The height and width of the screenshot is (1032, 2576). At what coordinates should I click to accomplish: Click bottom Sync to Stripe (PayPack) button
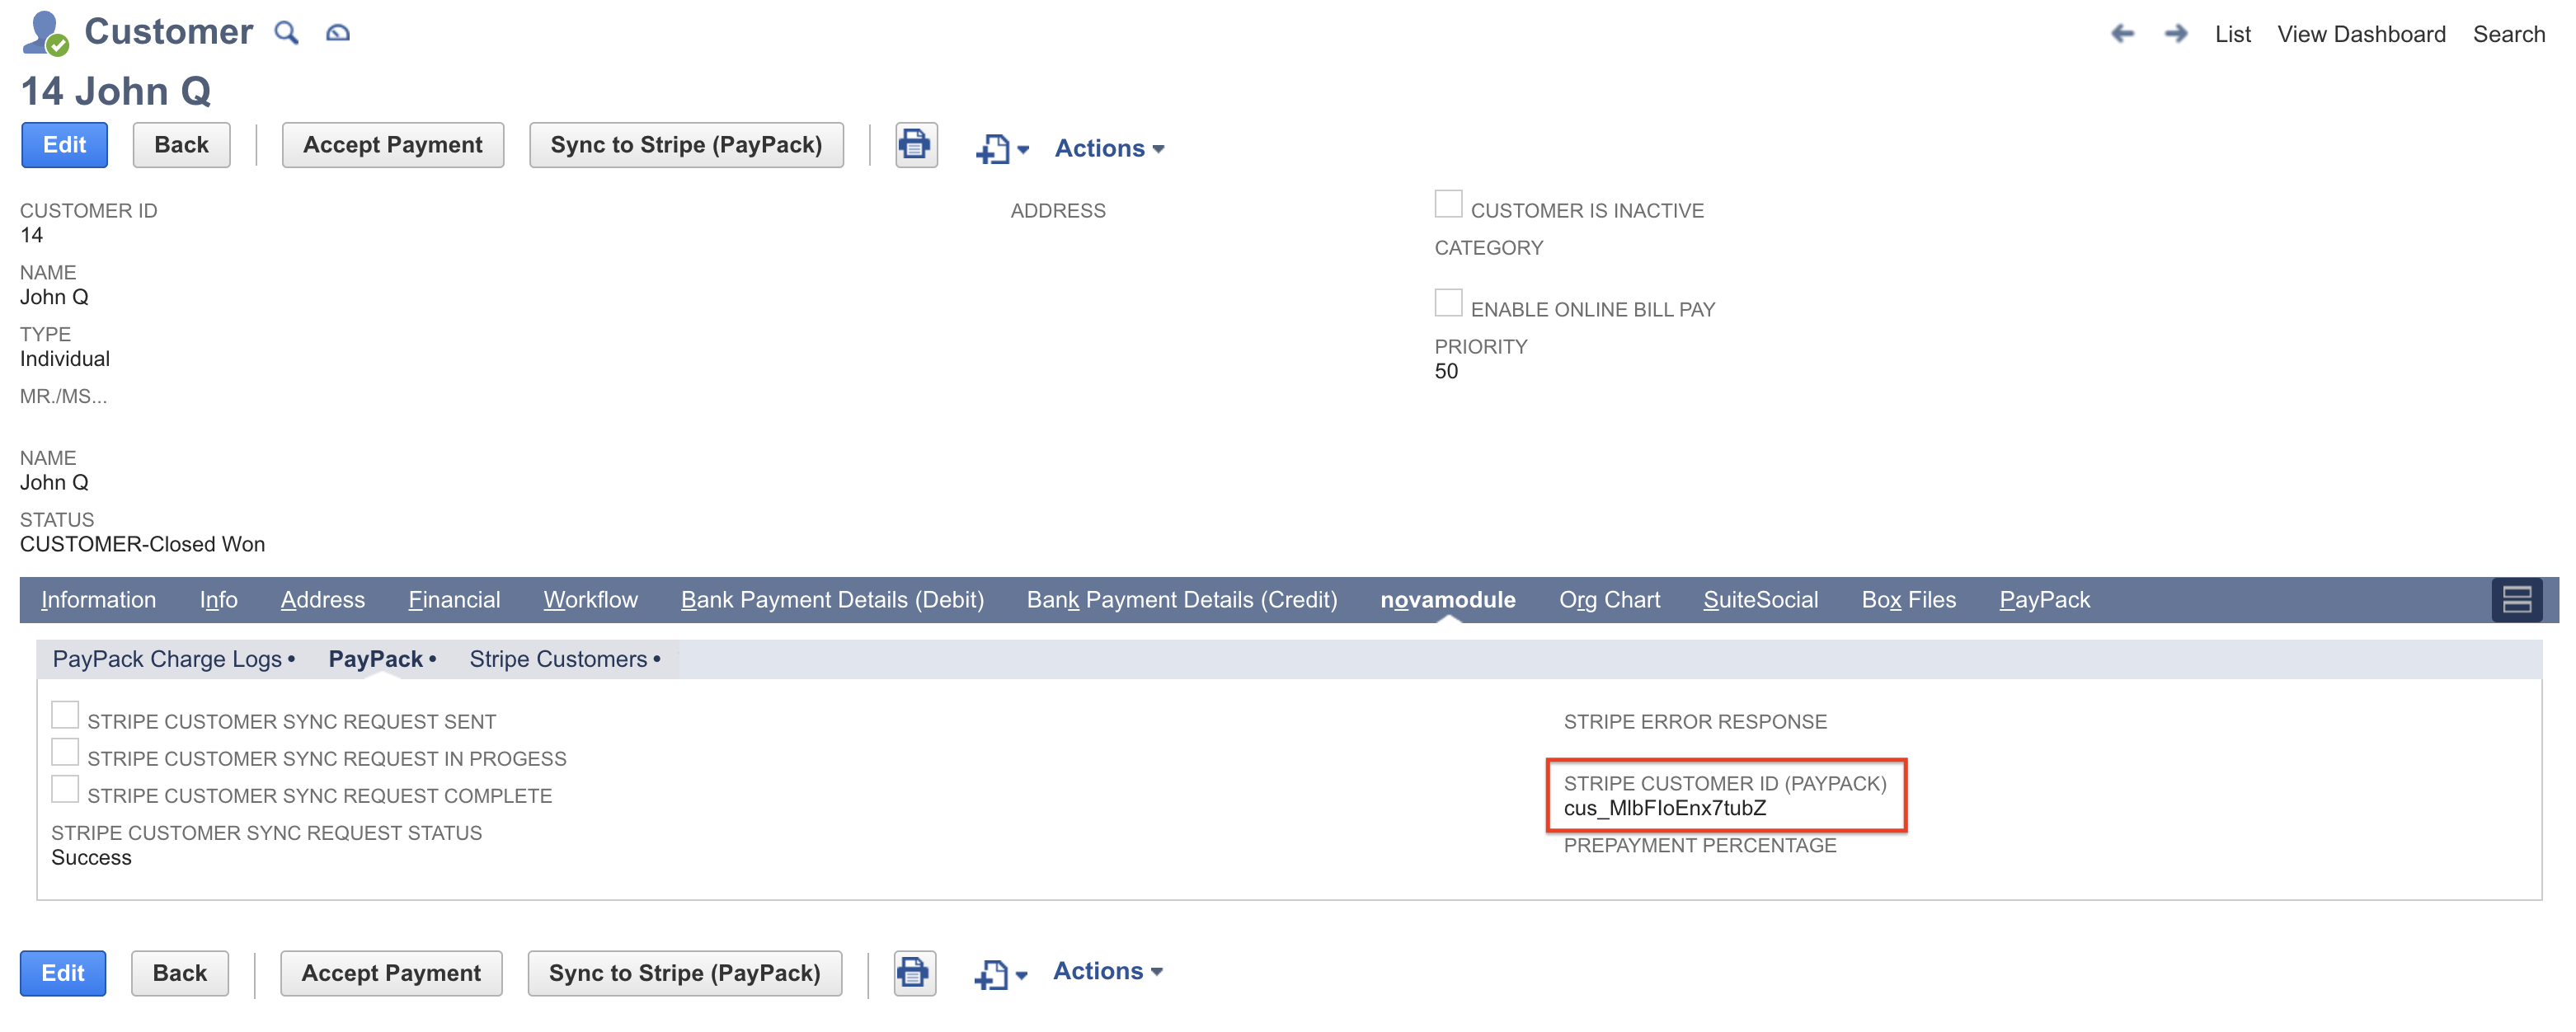tap(684, 973)
